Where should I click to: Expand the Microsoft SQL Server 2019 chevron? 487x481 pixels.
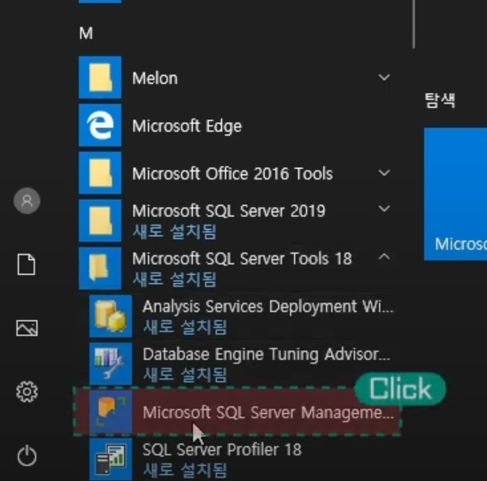(384, 209)
